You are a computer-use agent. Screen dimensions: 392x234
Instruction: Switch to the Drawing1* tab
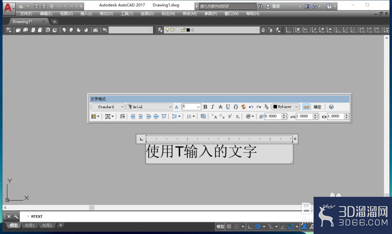[22, 22]
